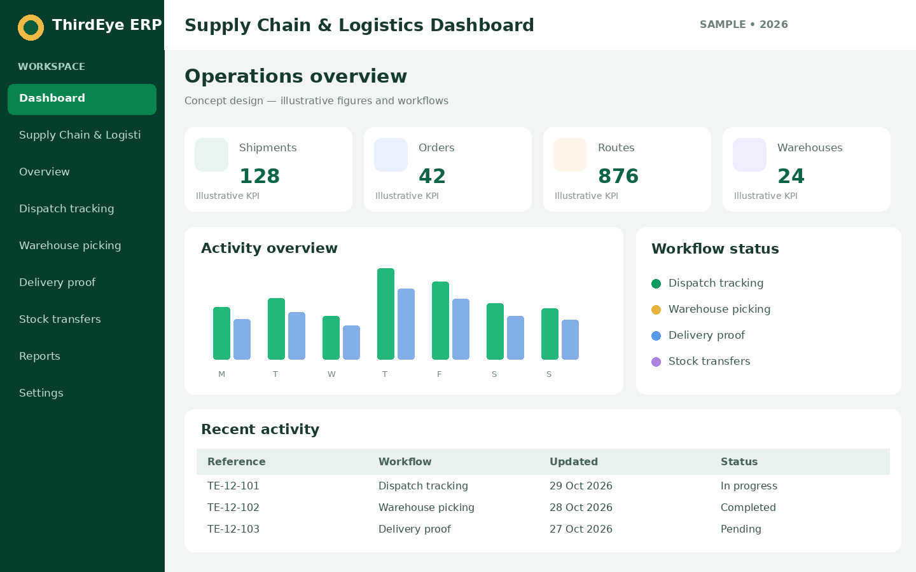
Task: Click the green Dispatch tracking status dot
Action: [x=656, y=283]
